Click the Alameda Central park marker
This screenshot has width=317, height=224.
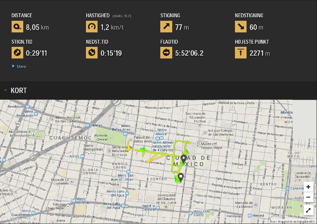tap(111, 138)
